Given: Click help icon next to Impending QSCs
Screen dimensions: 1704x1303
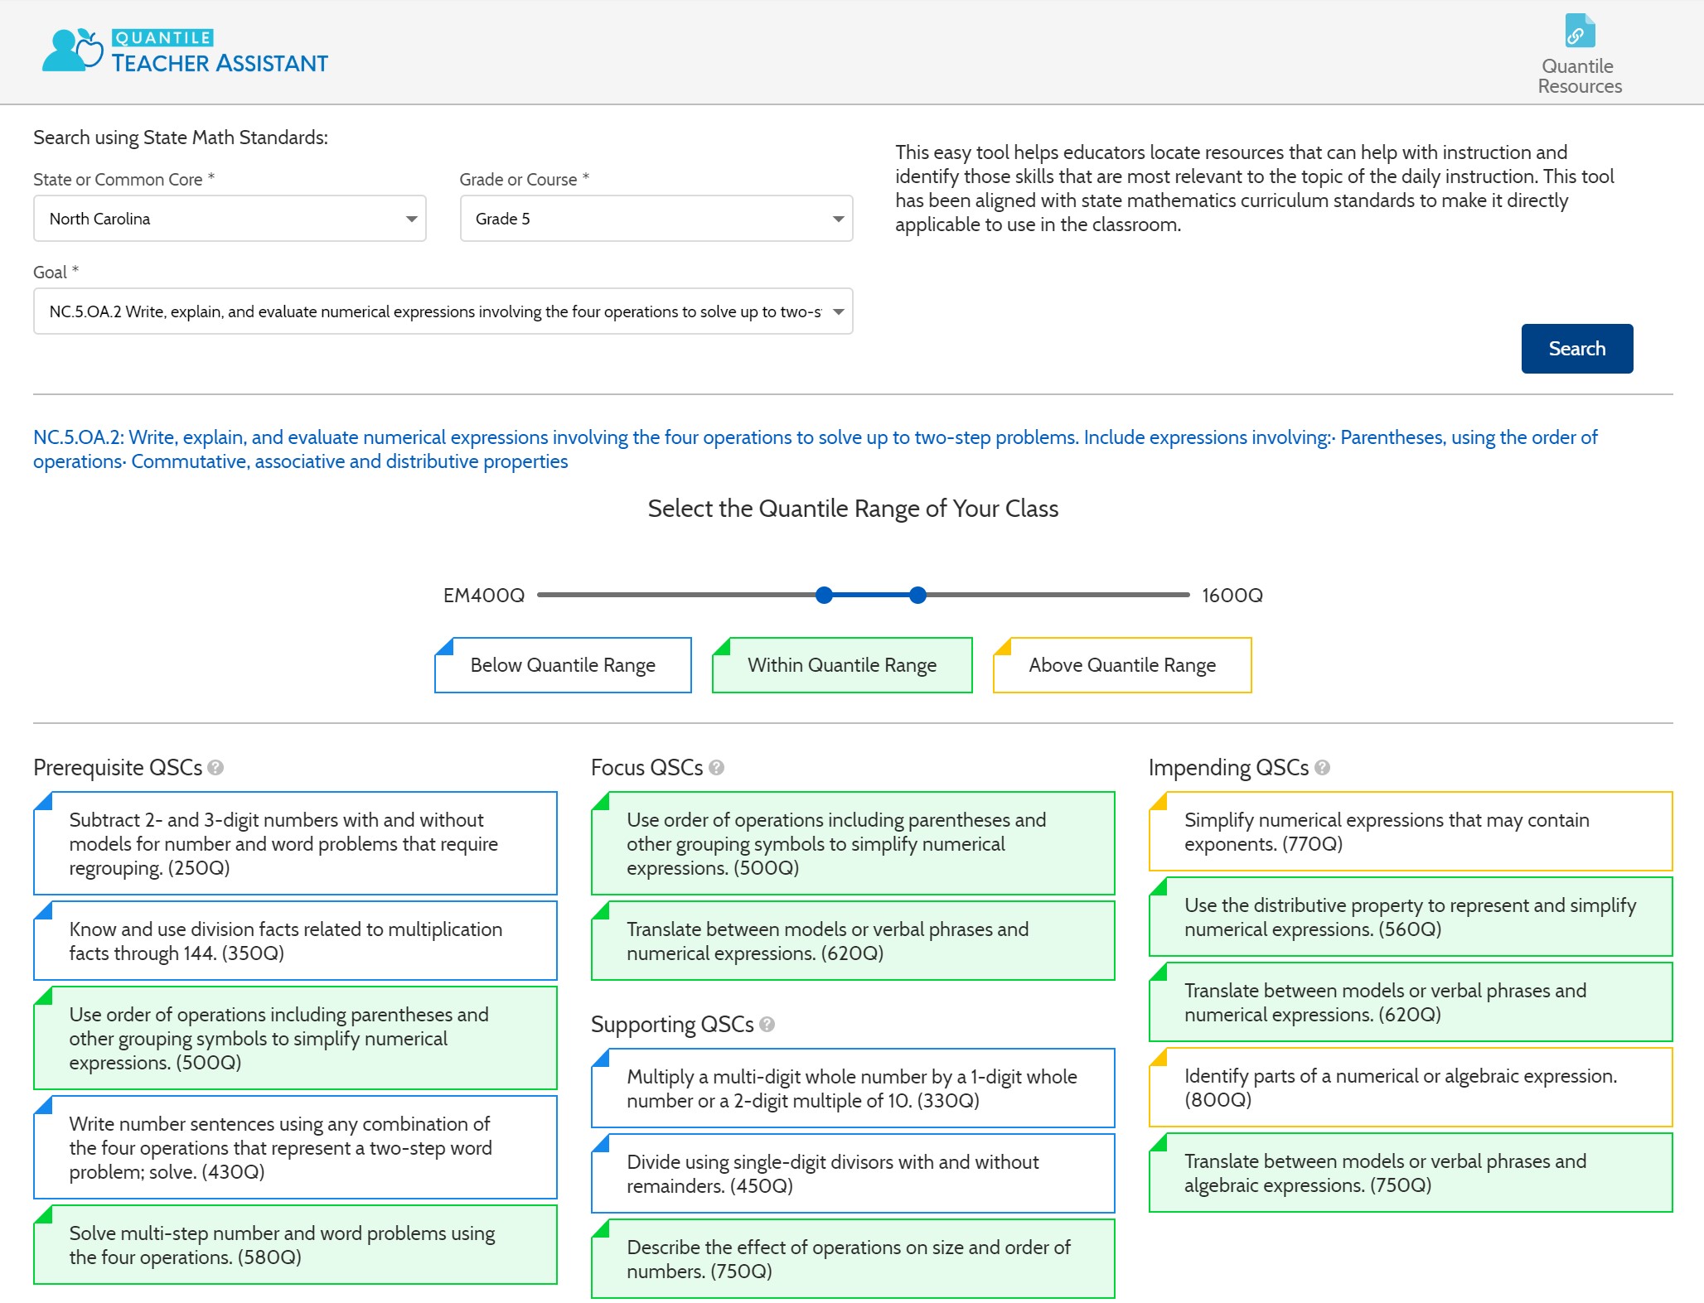Looking at the screenshot, I should click(x=1323, y=768).
